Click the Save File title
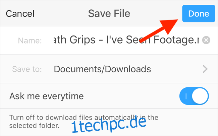 (x=109, y=13)
